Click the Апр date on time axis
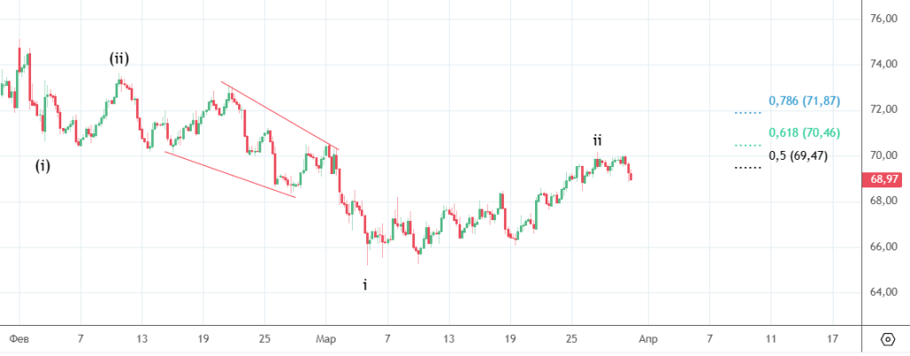 [647, 338]
